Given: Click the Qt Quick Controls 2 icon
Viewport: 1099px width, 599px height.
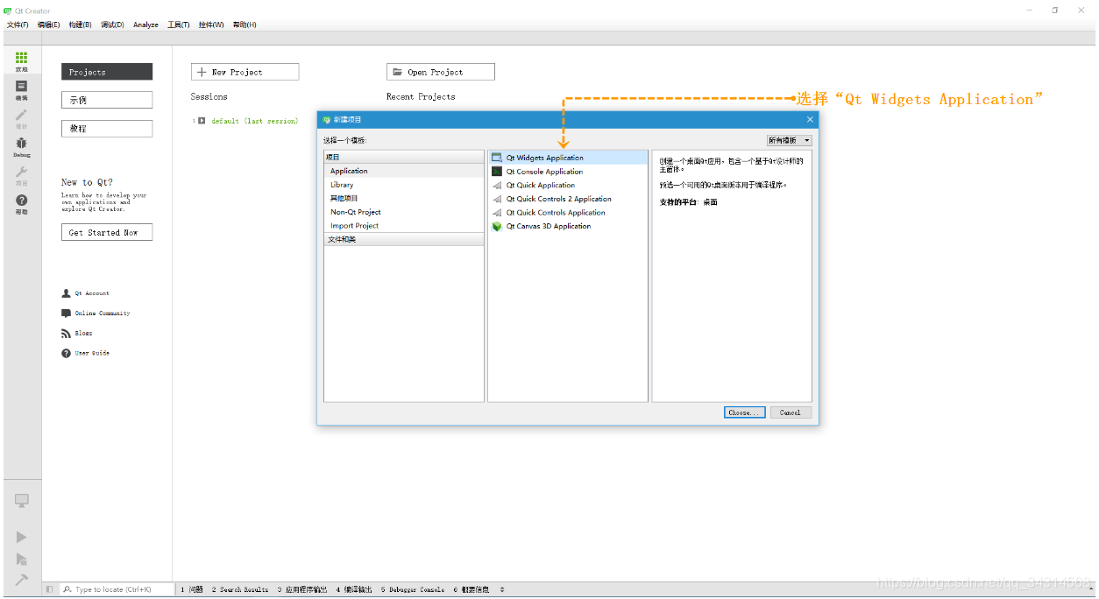Looking at the screenshot, I should (497, 199).
